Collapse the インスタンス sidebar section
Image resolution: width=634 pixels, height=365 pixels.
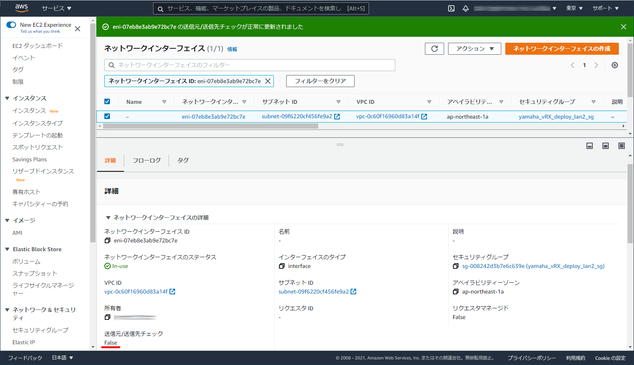click(7, 98)
